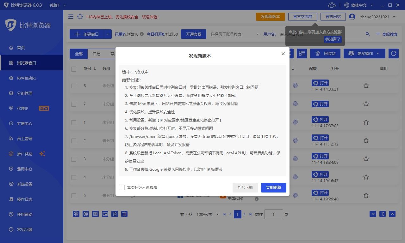The image size is (405, 243).
Task: Switch to the 全部 tab
Action: click(x=79, y=54)
